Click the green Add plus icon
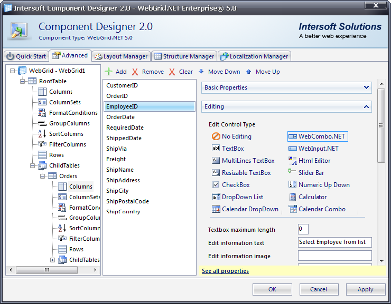This screenshot has height=304, width=391. [x=108, y=72]
